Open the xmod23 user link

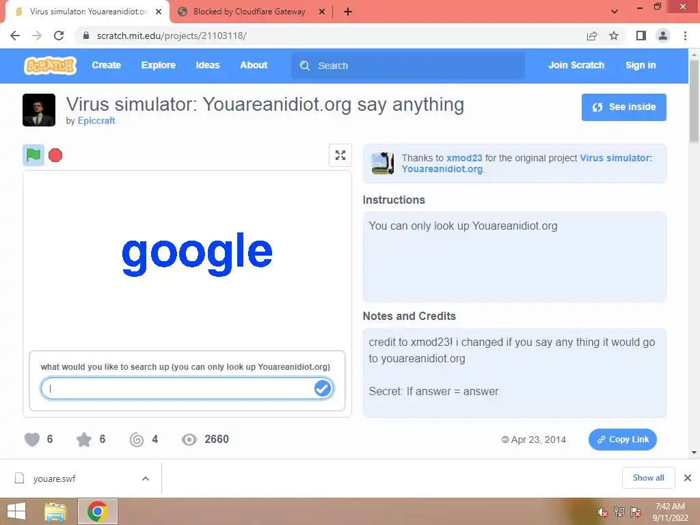click(464, 158)
